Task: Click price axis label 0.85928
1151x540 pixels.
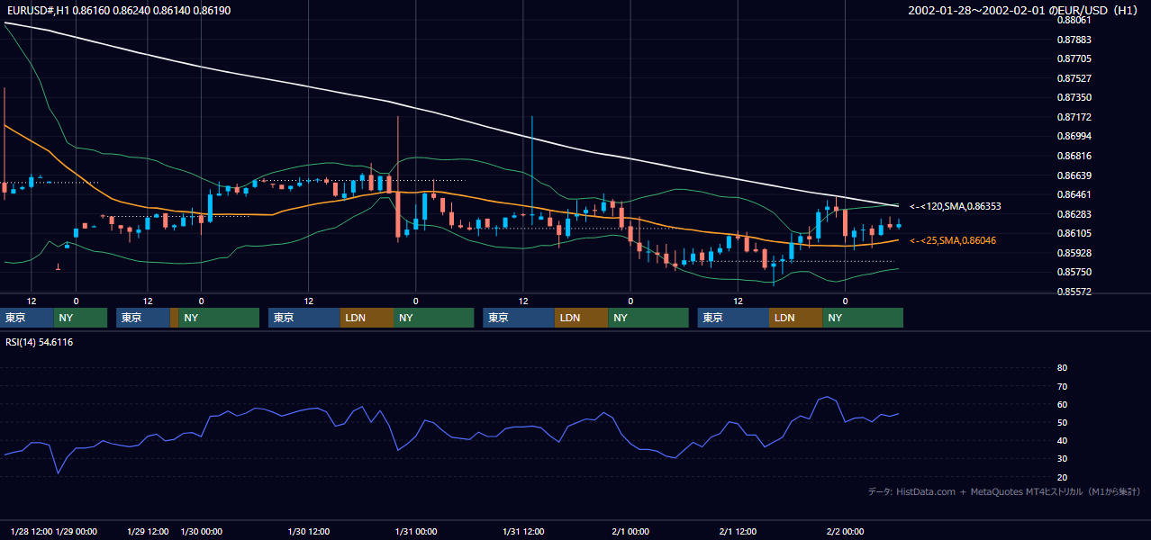Action: click(1074, 253)
